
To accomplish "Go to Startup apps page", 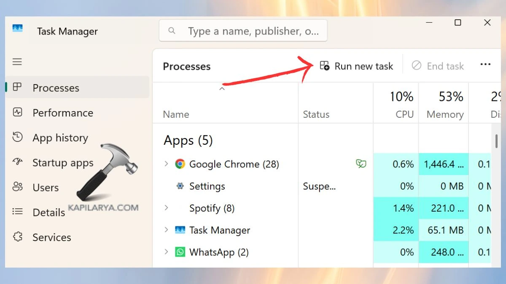I will pos(63,163).
